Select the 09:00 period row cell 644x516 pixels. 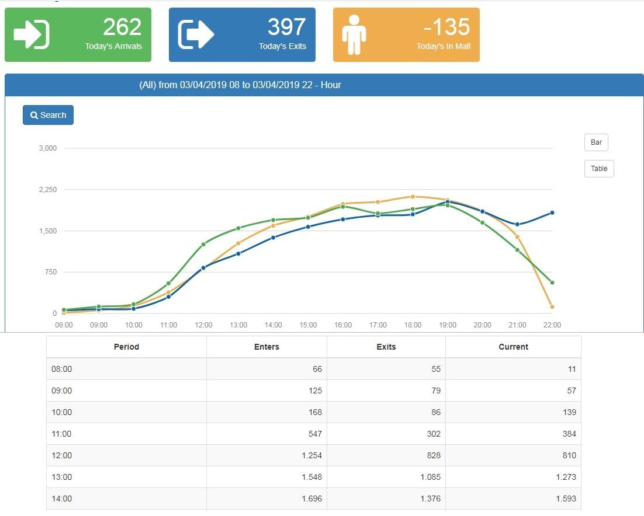[x=126, y=391]
